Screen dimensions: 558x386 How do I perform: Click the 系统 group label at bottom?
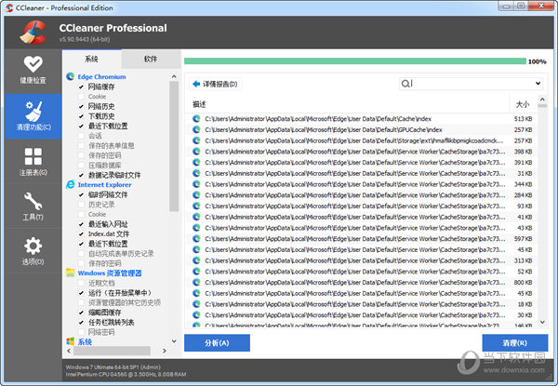pyautogui.click(x=85, y=342)
